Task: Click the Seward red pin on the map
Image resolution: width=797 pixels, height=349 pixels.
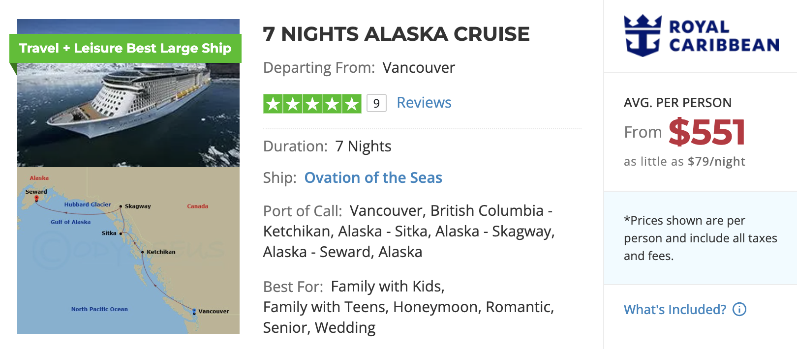Action: 36,199
